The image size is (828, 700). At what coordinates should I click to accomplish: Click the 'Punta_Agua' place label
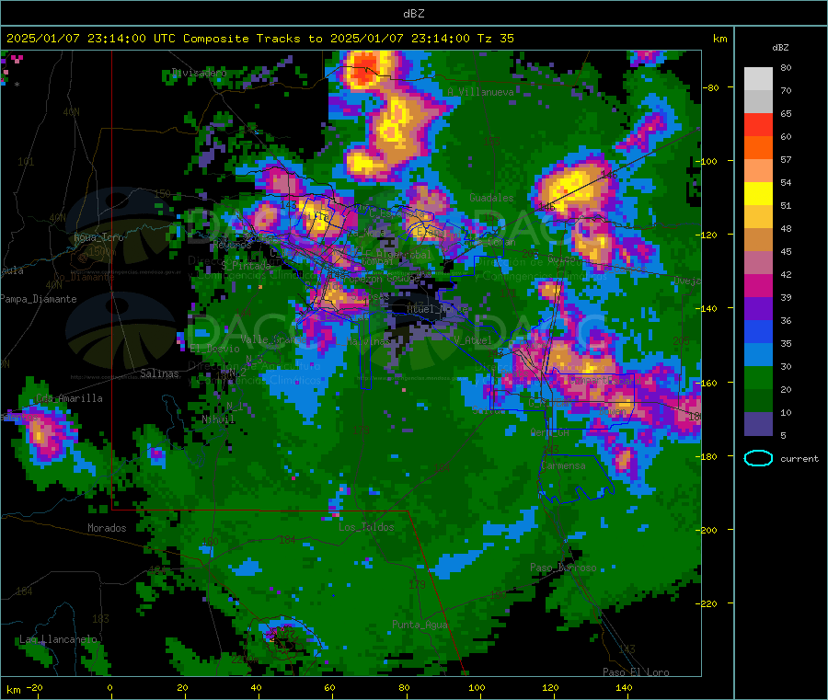[420, 625]
